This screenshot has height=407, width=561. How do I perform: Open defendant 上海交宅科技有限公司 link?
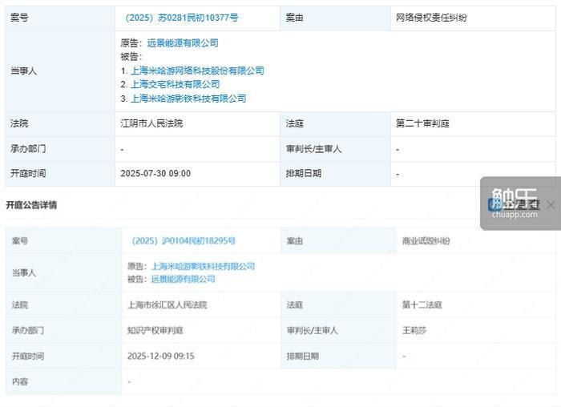coord(176,84)
